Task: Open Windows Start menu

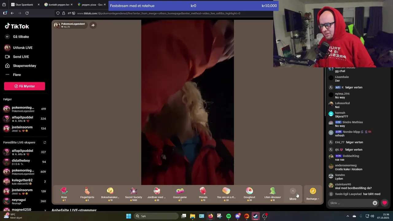Action: click(129, 216)
